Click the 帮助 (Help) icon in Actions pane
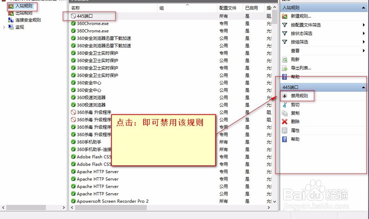 point(284,76)
